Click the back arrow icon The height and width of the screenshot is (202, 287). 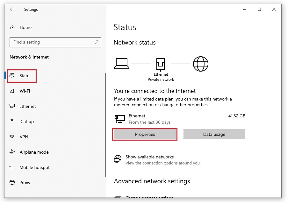pyautogui.click(x=12, y=9)
